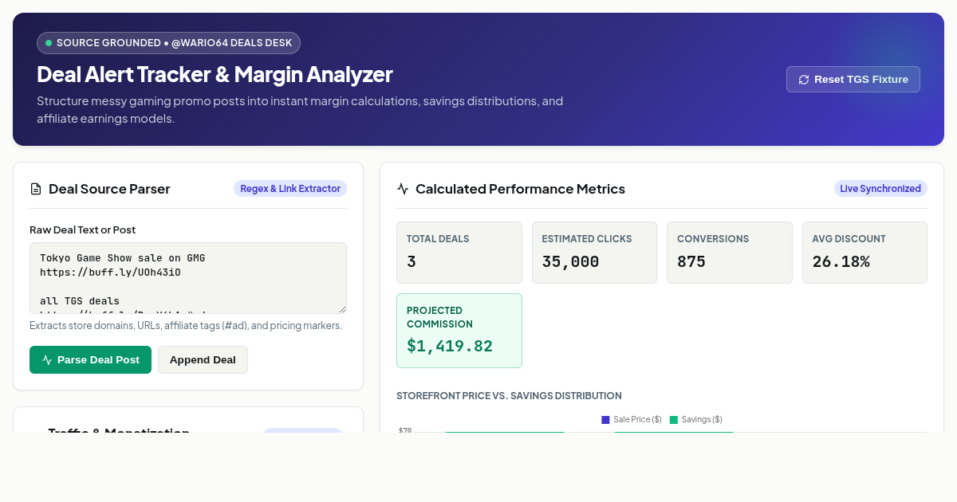This screenshot has height=502, width=957.
Task: Click the Calculated Performance Metrics heading
Action: 520,189
